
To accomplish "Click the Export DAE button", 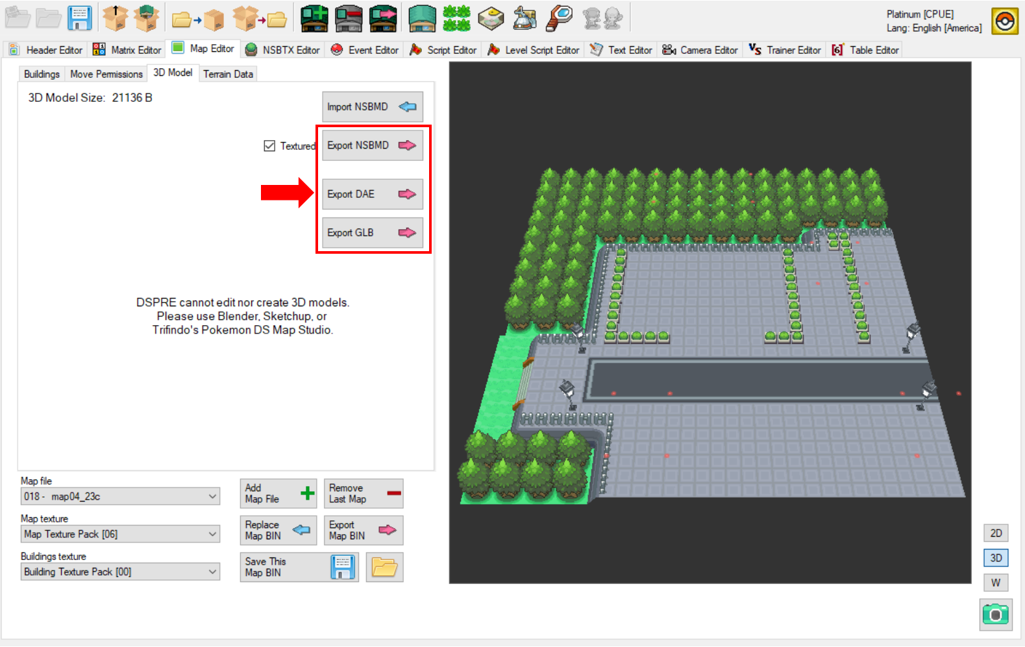I will 373,194.
